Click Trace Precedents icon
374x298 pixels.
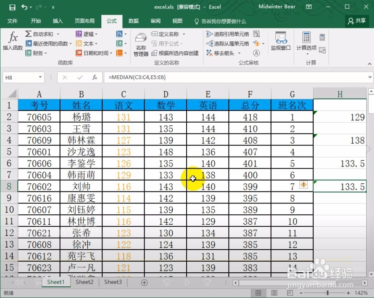210,34
